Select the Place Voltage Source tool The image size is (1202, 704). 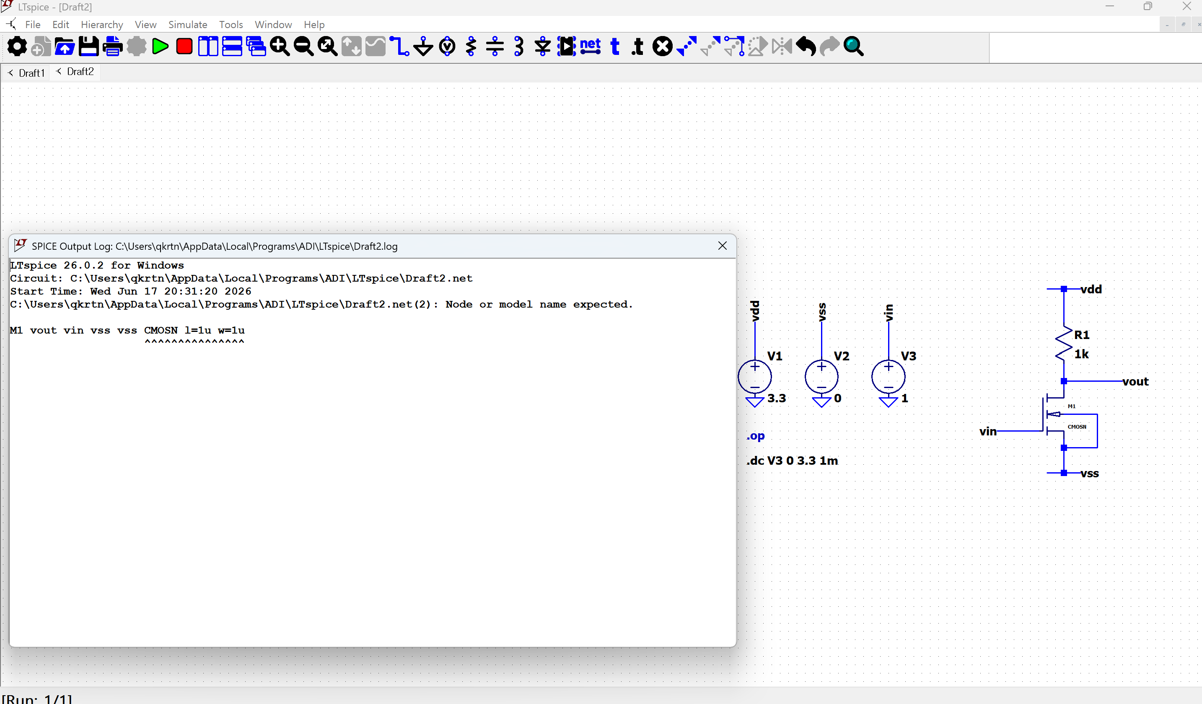[x=448, y=46]
